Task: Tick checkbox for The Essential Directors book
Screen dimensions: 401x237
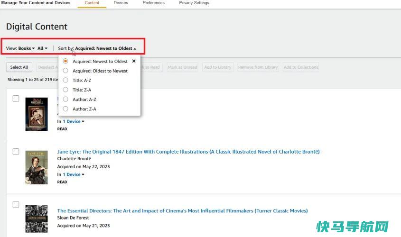Action: 16,205
